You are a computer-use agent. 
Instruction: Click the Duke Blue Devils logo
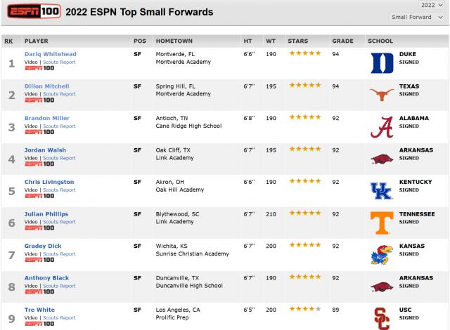point(381,63)
